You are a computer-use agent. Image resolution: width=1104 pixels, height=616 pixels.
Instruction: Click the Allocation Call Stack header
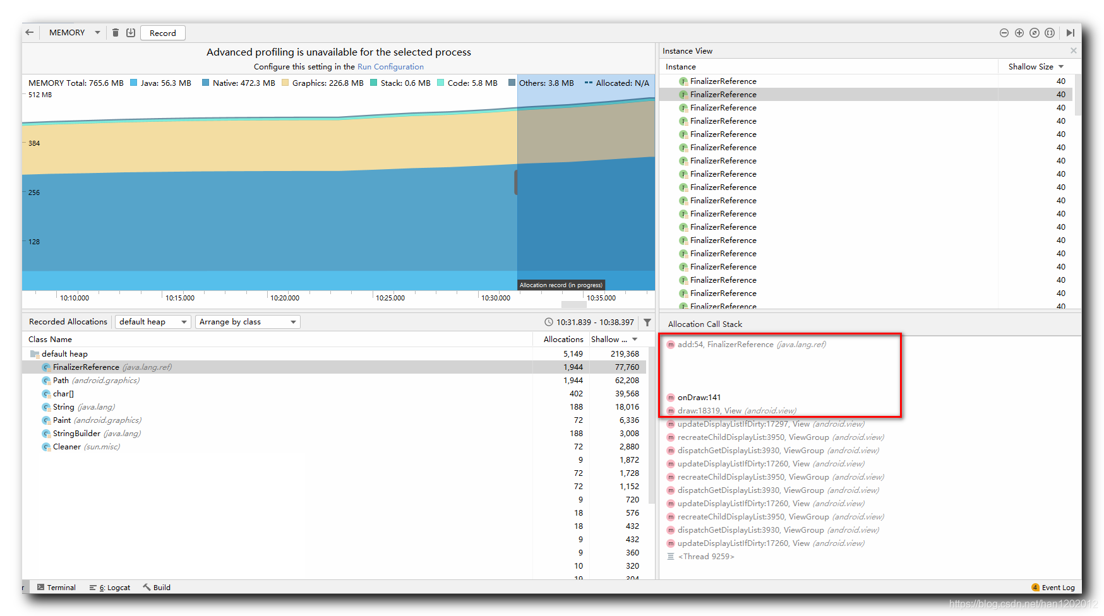pyautogui.click(x=705, y=324)
